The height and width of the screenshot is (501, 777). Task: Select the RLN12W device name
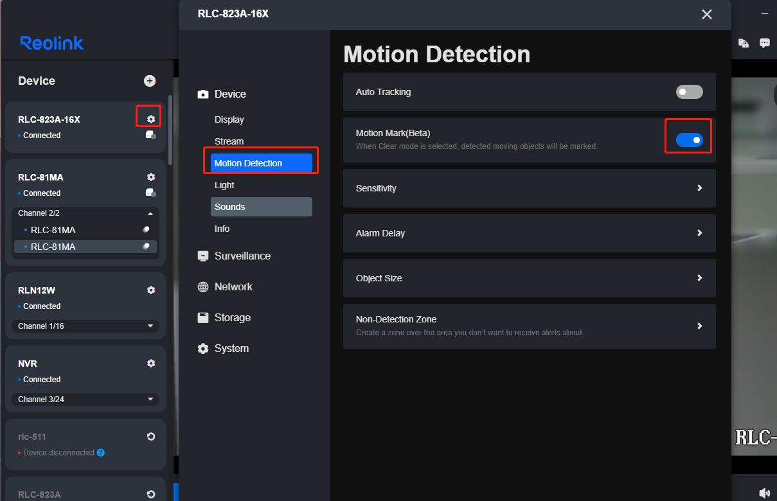point(37,290)
